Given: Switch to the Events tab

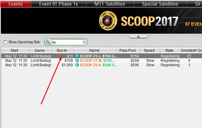Looking at the screenshot, I should (16, 4).
